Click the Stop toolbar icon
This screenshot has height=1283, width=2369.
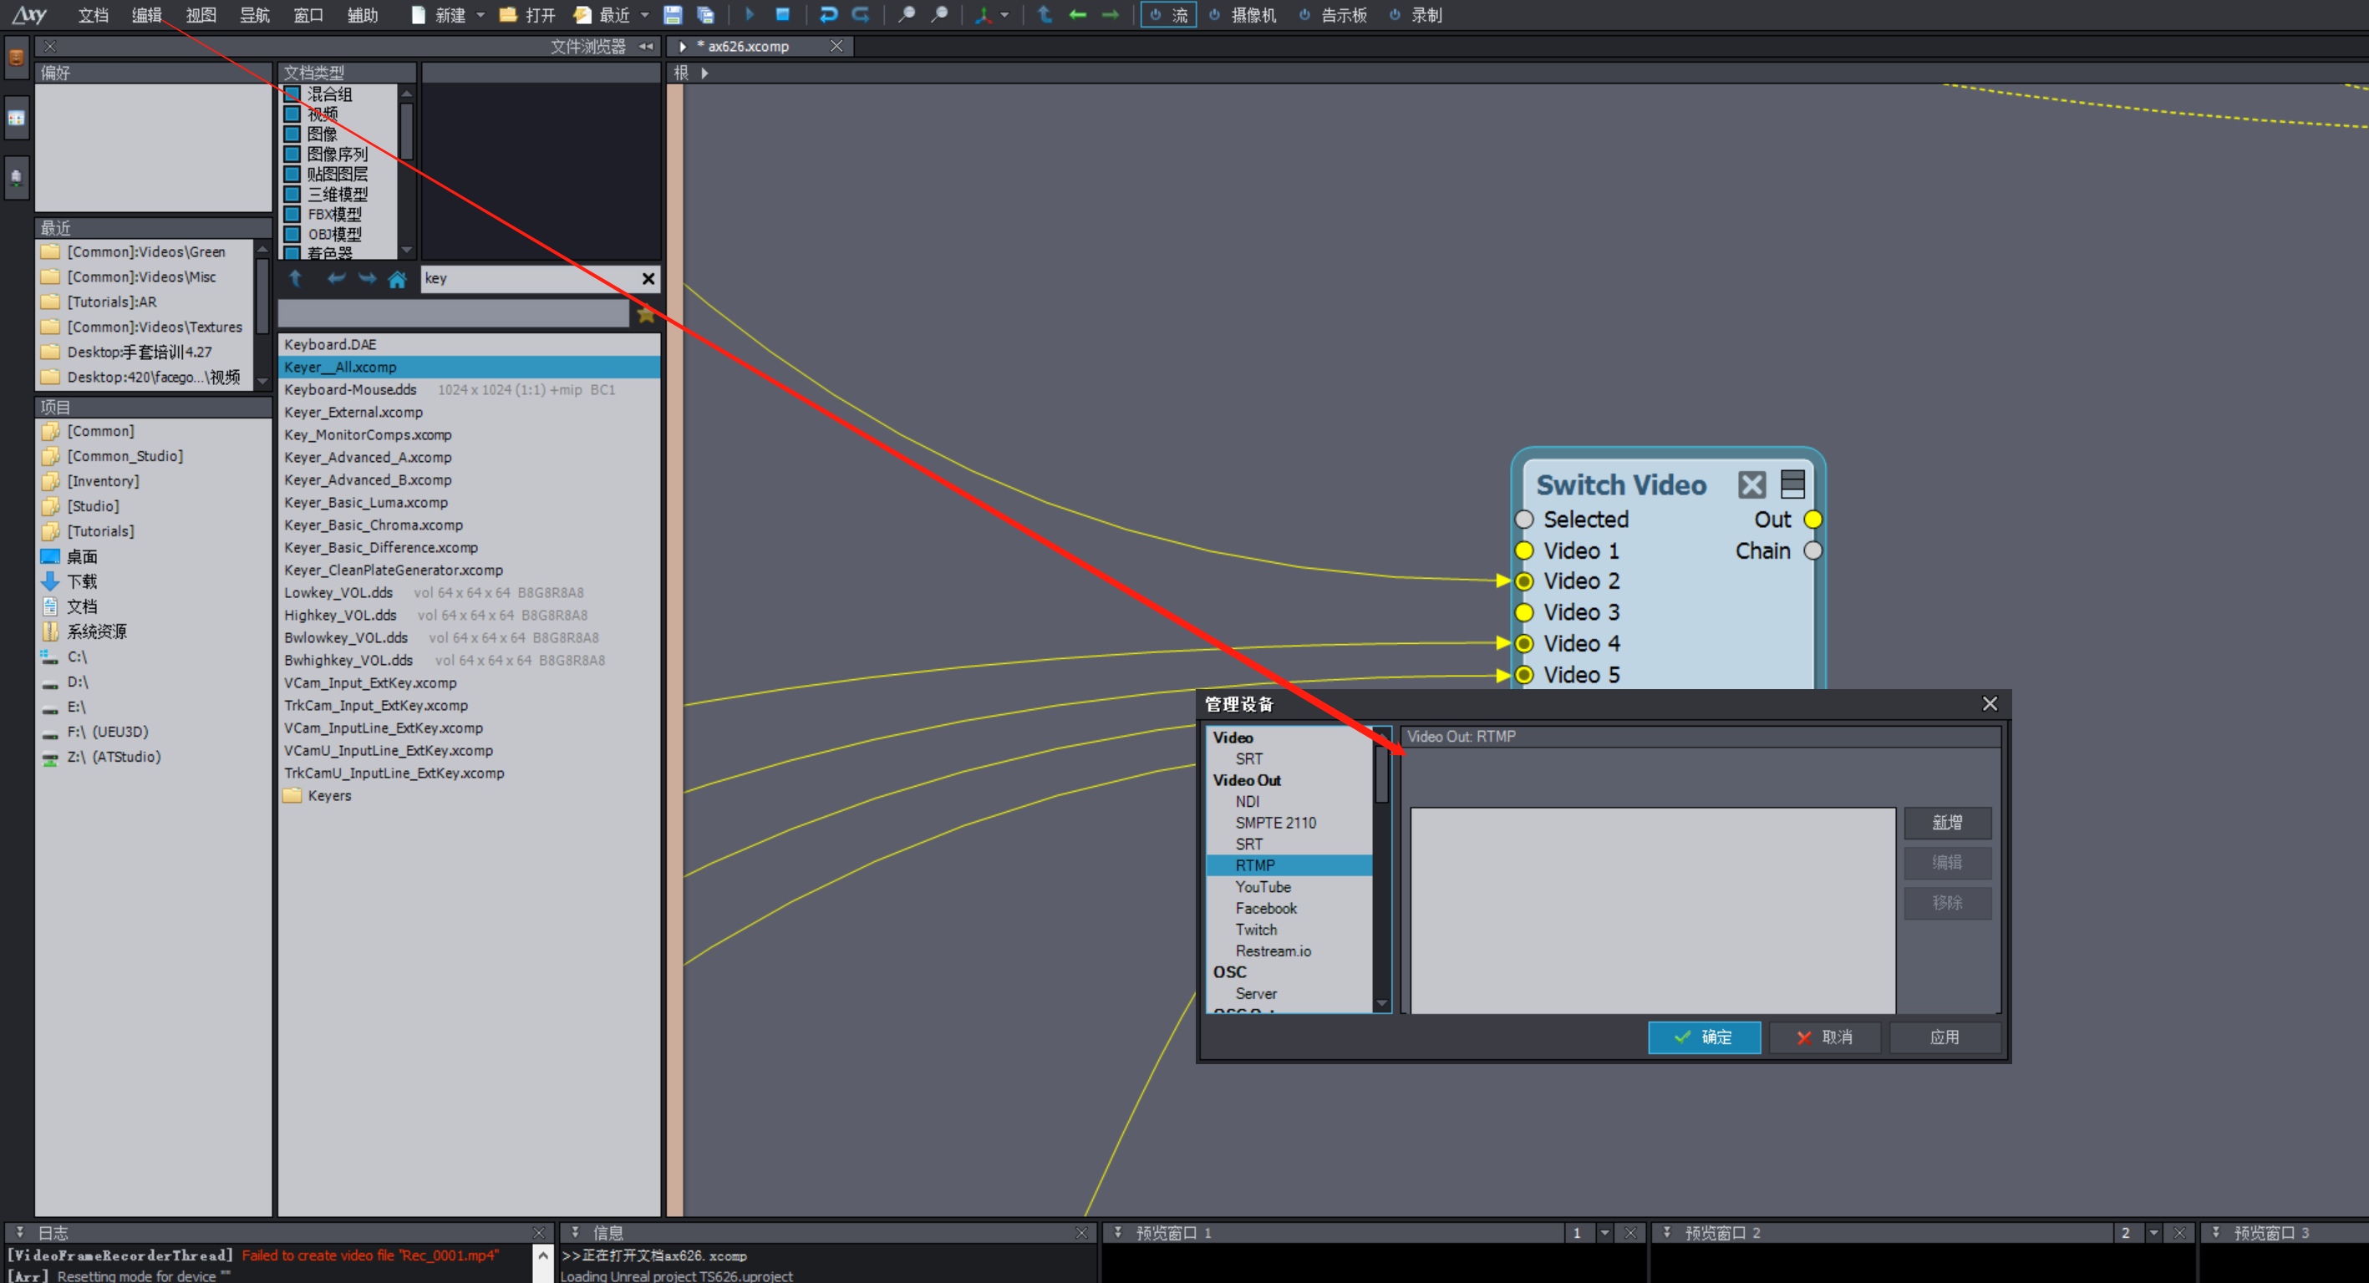pos(783,15)
